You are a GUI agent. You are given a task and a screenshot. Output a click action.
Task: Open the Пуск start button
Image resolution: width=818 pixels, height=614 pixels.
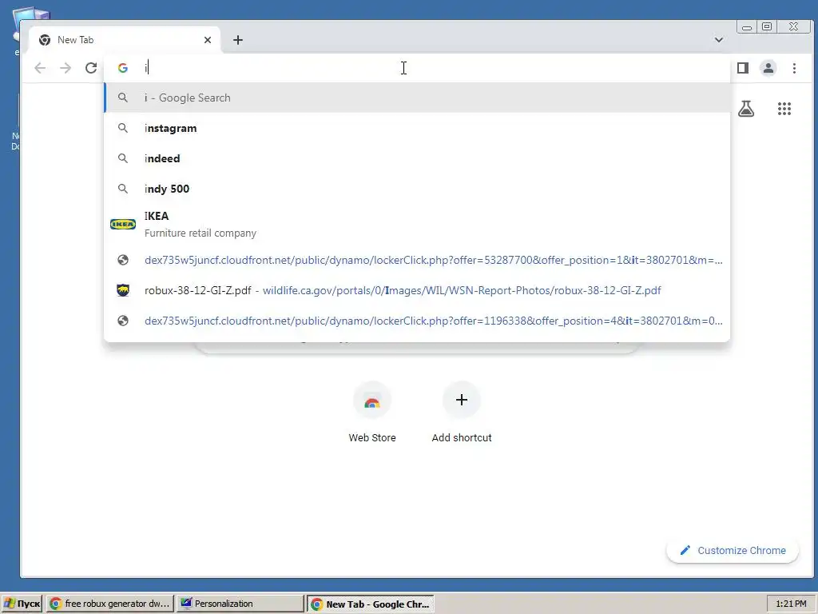[22, 604]
